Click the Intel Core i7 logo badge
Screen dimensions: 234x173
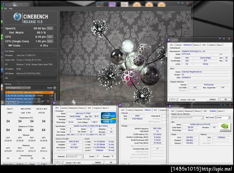(108, 118)
